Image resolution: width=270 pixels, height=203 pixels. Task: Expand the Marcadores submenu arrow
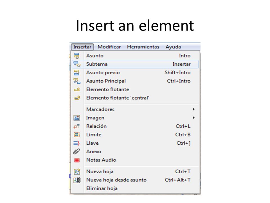pyautogui.click(x=193, y=109)
